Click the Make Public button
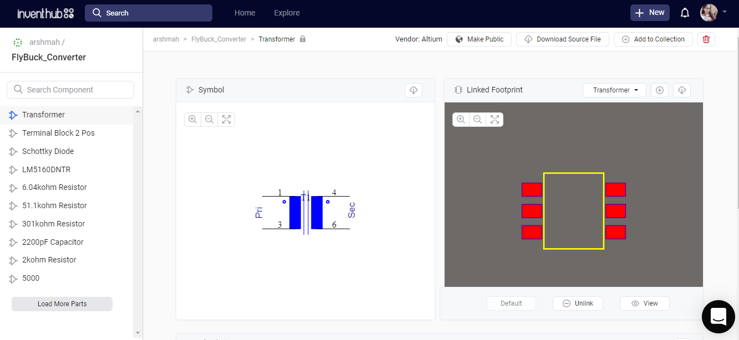This screenshot has height=340, width=739. pyautogui.click(x=479, y=39)
